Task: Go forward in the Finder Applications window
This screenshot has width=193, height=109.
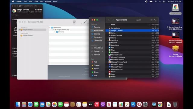Action: tap(113, 20)
